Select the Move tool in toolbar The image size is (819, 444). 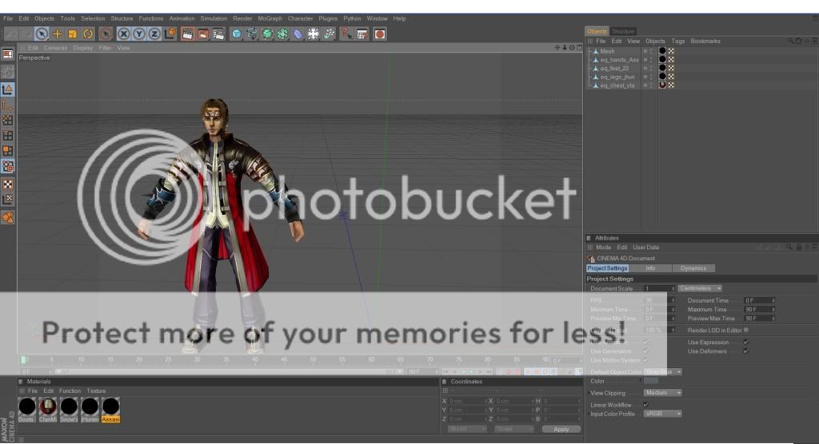point(57,34)
